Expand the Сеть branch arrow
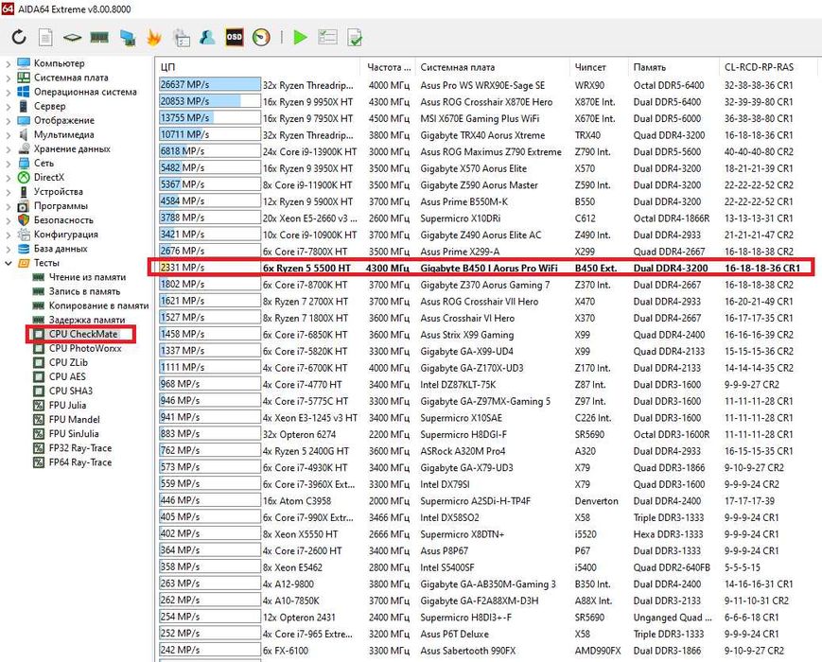Viewport: 822px width, 662px height. 8,164
